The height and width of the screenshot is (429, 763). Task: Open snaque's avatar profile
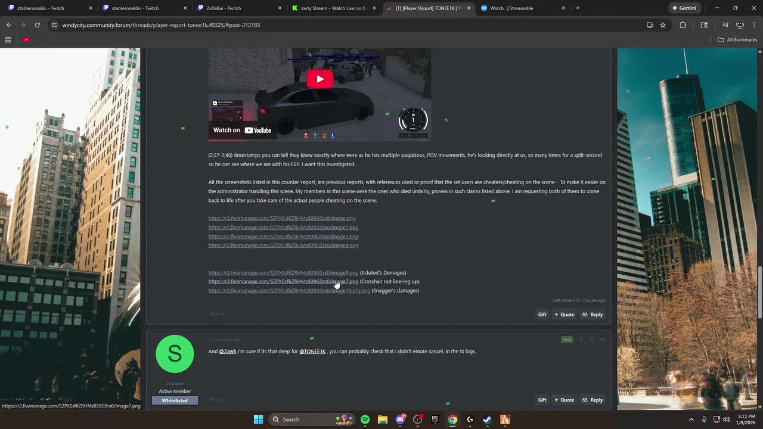coord(175,354)
